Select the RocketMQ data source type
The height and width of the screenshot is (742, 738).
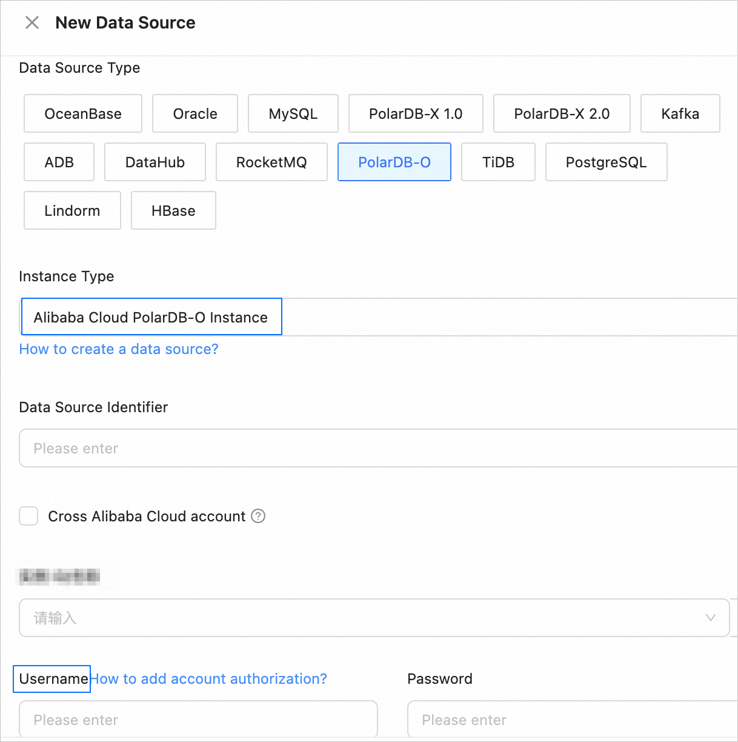[x=271, y=162]
